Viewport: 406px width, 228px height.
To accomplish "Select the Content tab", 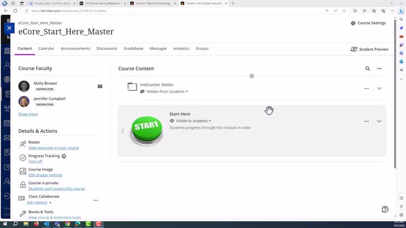I will click(x=25, y=48).
